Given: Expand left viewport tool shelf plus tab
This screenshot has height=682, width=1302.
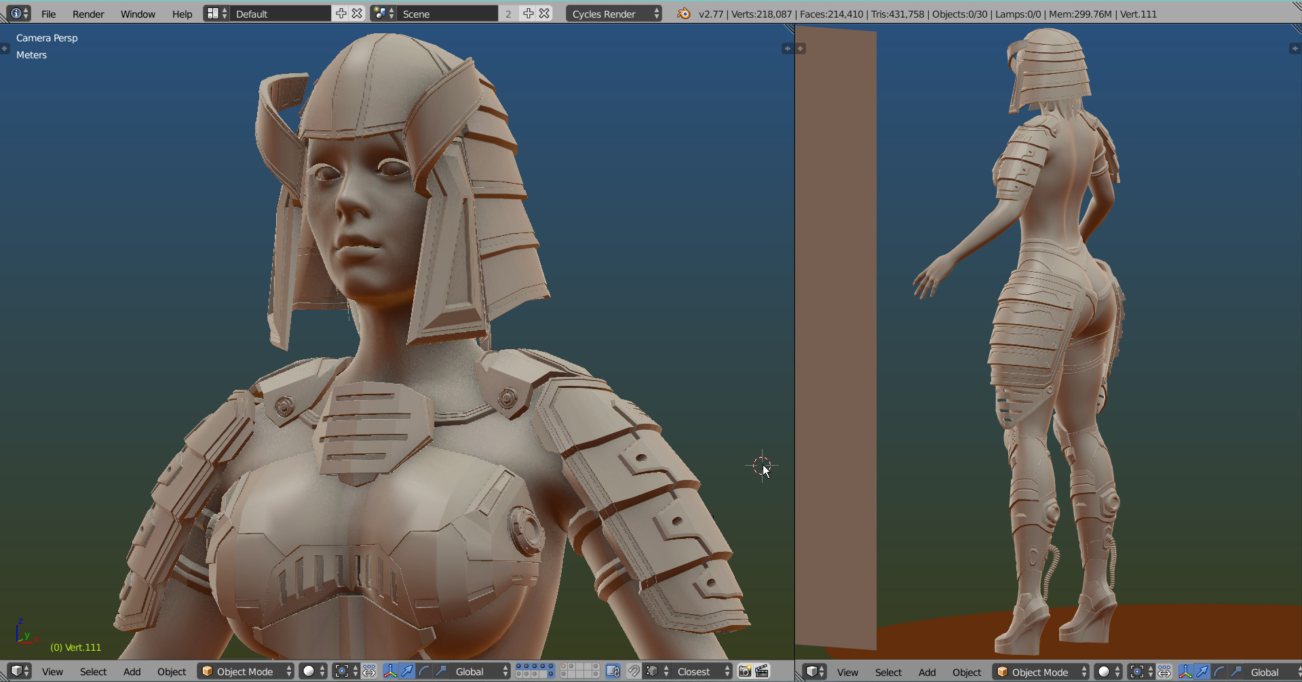Looking at the screenshot, I should click(5, 48).
